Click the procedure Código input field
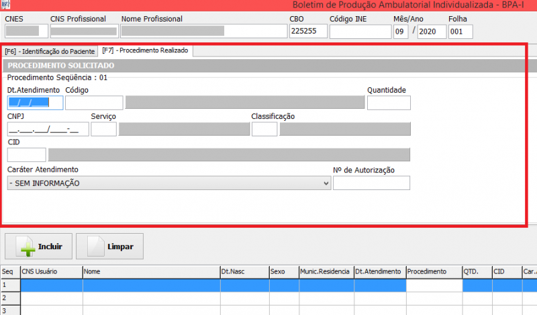Image resolution: width=537 pixels, height=315 pixels. coord(94,103)
